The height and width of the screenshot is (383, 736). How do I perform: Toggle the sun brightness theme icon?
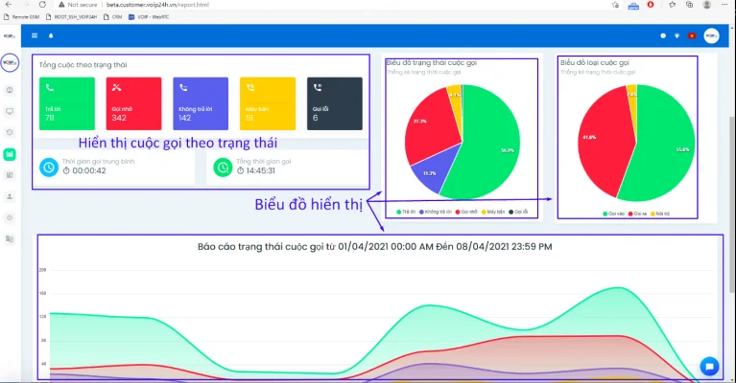tap(677, 36)
